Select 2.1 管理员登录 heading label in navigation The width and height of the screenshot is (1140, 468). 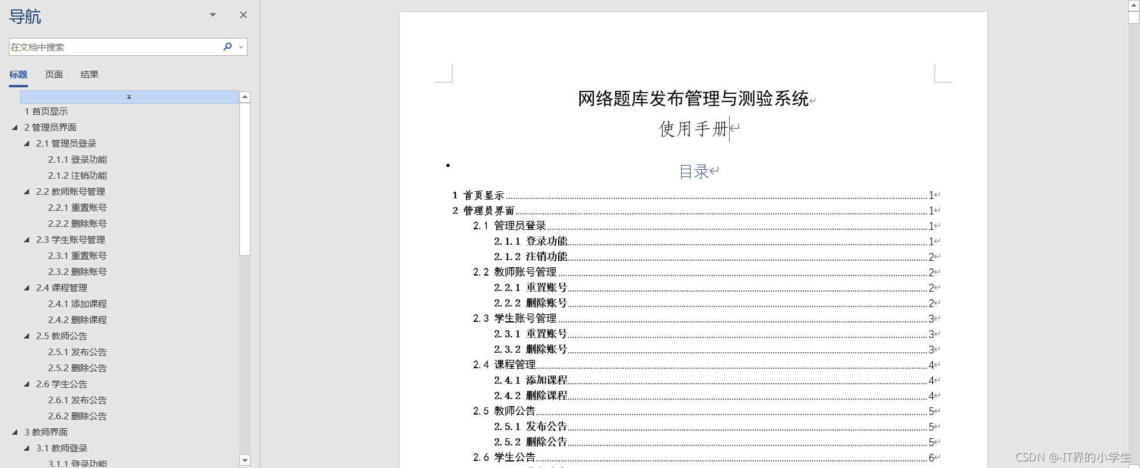click(x=66, y=143)
